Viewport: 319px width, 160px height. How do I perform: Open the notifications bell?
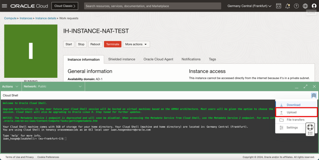click(x=287, y=6)
